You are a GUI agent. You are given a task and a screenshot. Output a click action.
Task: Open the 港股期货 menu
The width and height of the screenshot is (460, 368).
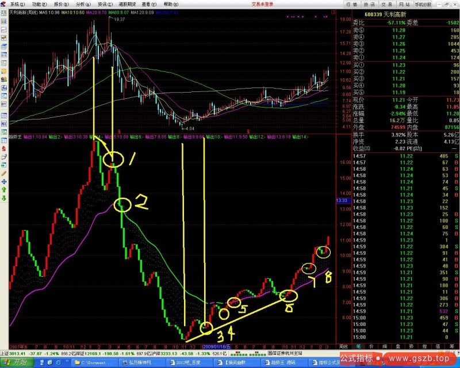pyautogui.click(x=126, y=3)
